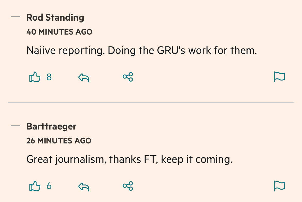
Task: Collapse Rod Standing's comment thread dash
Action: click(x=15, y=17)
